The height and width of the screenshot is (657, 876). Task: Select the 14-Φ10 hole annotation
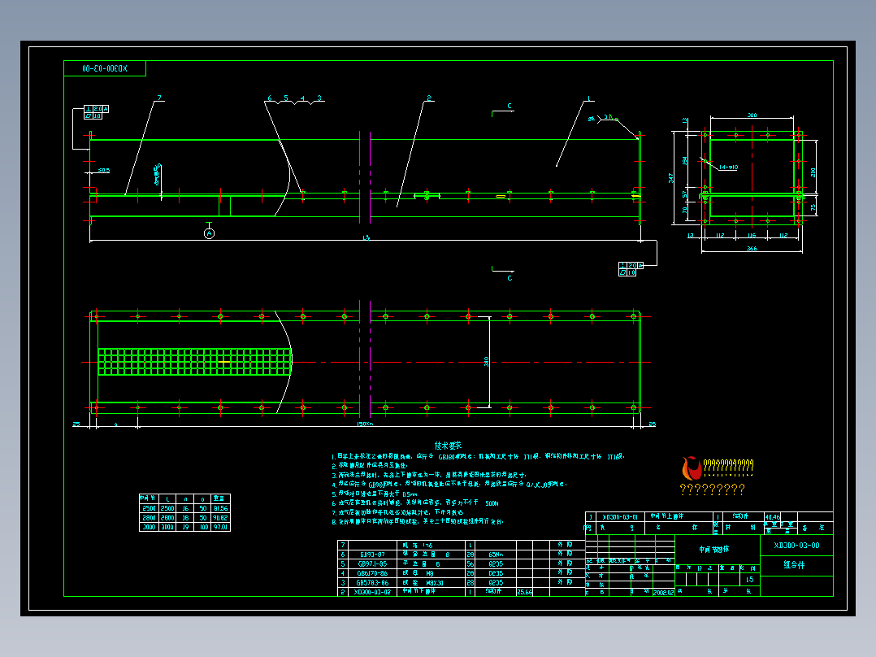coord(728,168)
